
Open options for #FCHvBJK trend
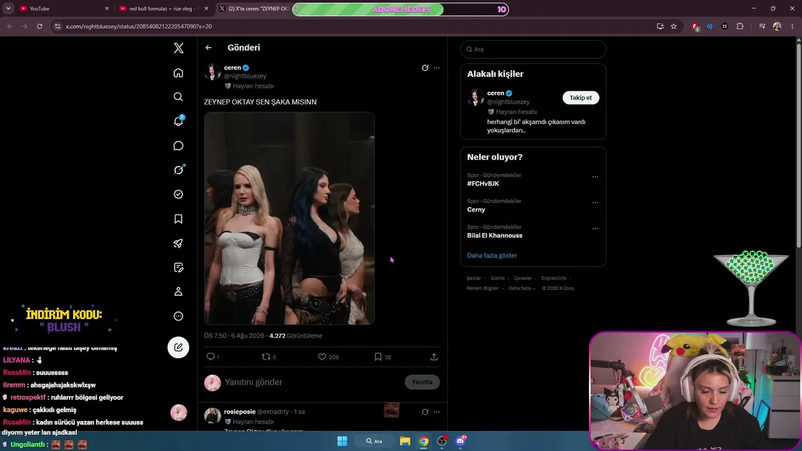595,177
